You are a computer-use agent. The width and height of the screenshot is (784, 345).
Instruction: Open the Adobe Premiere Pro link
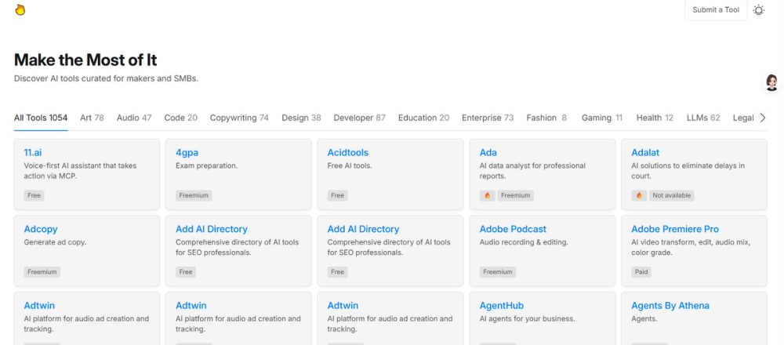point(675,229)
